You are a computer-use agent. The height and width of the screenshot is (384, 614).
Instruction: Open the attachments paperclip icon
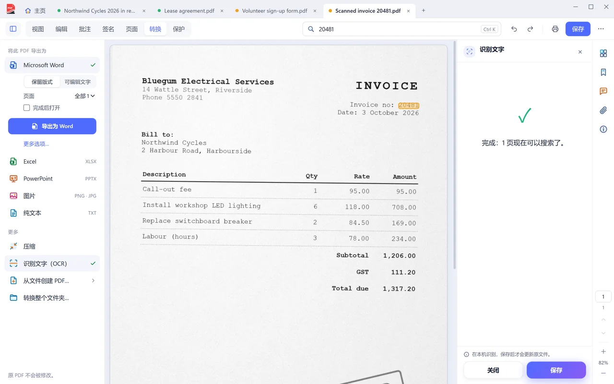pos(603,110)
